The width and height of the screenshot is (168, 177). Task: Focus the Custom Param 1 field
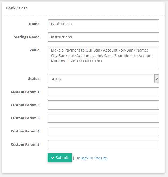(103, 92)
